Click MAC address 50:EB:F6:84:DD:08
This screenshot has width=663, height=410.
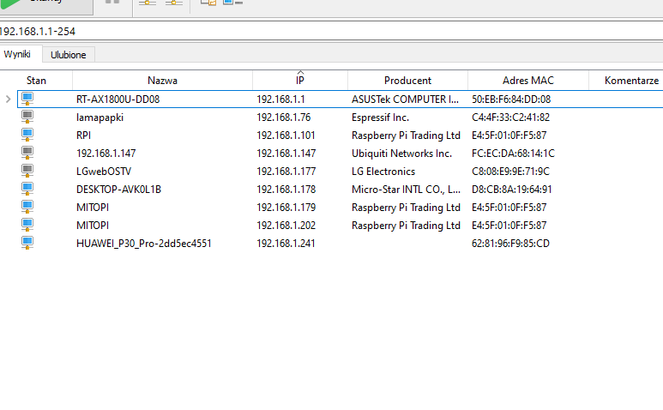(511, 99)
